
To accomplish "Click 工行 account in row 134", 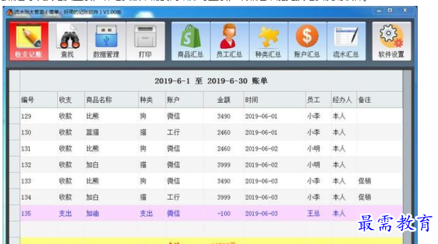I will (x=173, y=197).
